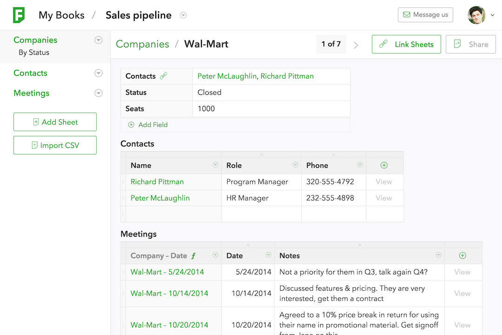Open the Sales pipeline book dropdown

tap(183, 15)
